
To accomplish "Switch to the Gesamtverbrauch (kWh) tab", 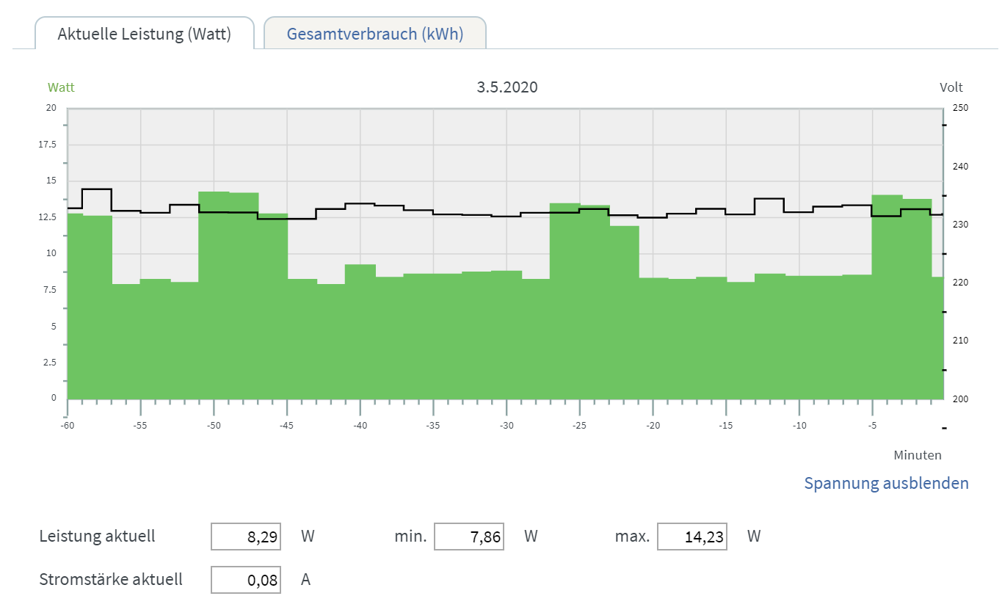I will tap(374, 34).
